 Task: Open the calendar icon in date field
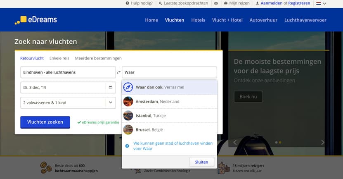(111, 87)
